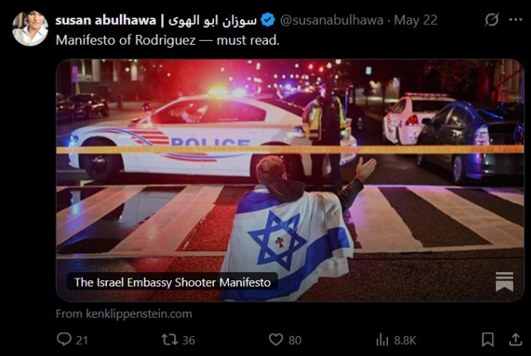Visit the @susanabulhawa handle link
The height and width of the screenshot is (356, 531).
pyautogui.click(x=331, y=20)
